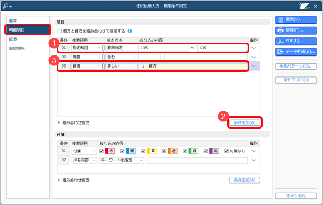This screenshot has width=323, height=205.
Task: Click the PDF icon on PDF(F) button
Action: click(x=281, y=41)
